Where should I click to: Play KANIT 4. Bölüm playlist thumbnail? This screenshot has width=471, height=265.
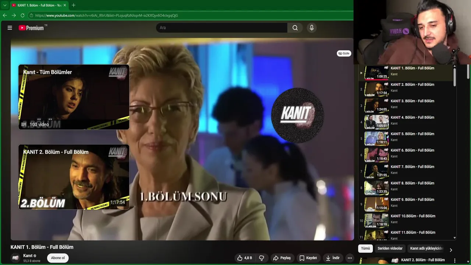[x=376, y=122]
